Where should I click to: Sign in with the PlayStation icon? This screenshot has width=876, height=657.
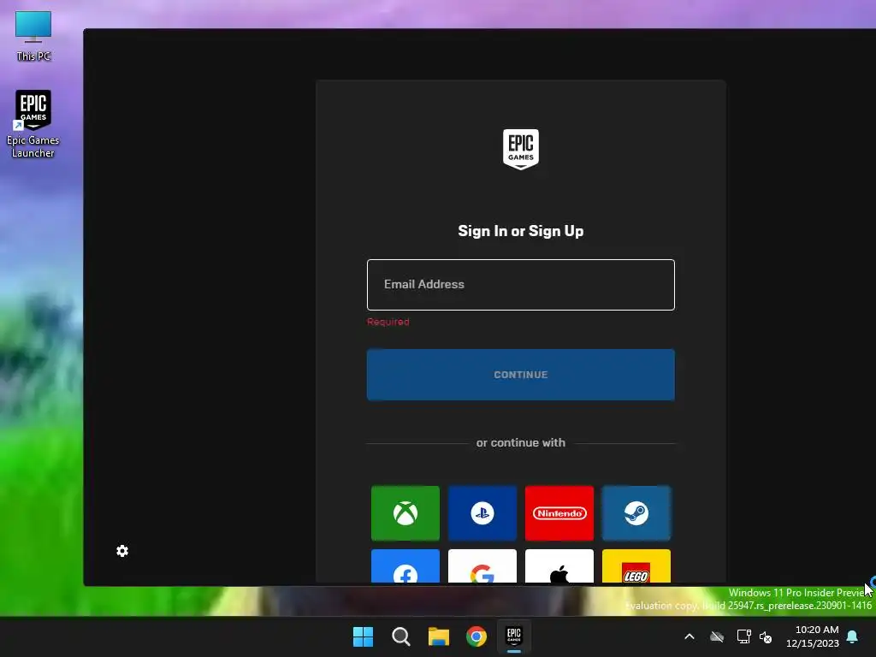(x=482, y=513)
